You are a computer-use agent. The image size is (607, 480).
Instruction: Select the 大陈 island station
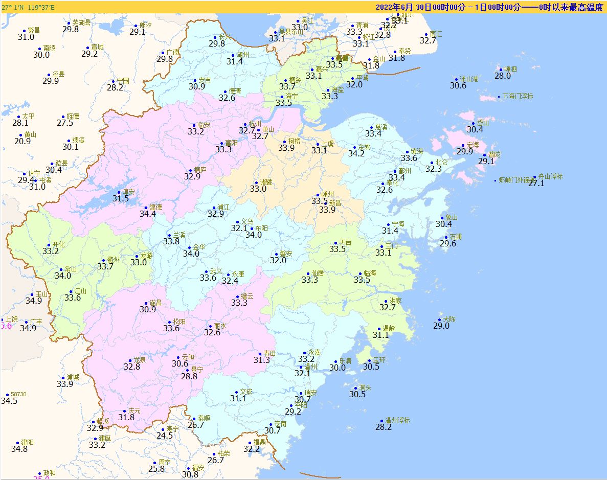tap(440, 320)
